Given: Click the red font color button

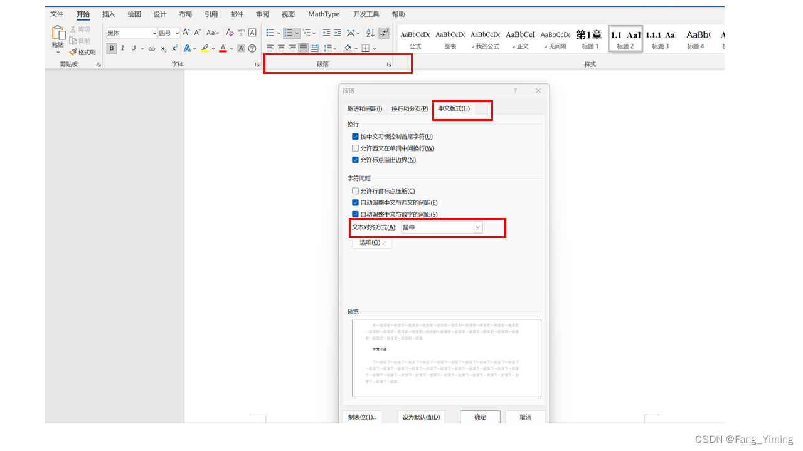Looking at the screenshot, I should pos(223,48).
